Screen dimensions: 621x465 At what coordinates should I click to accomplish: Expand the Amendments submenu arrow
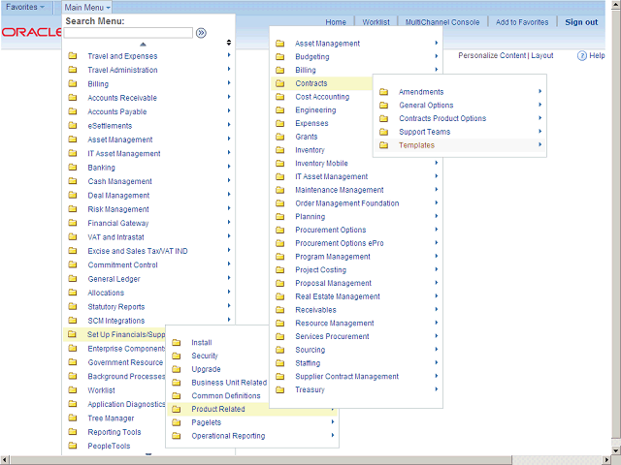(x=540, y=92)
